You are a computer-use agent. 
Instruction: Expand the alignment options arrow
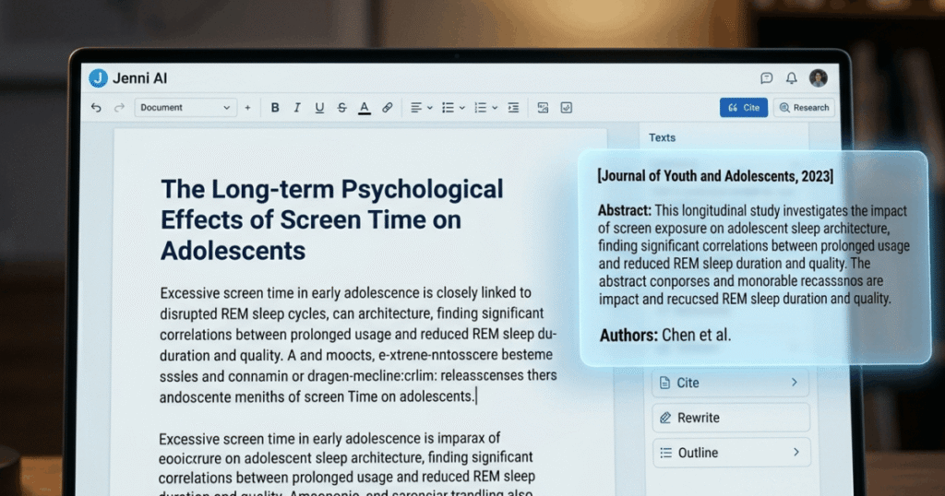click(x=430, y=109)
